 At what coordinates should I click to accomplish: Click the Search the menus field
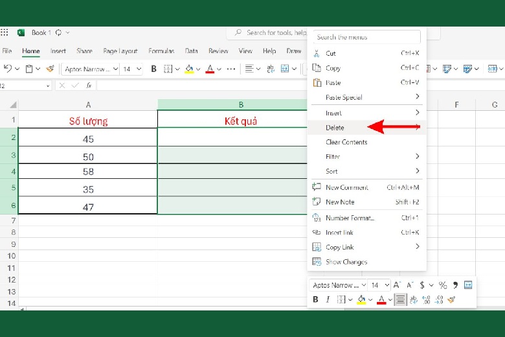pyautogui.click(x=367, y=37)
